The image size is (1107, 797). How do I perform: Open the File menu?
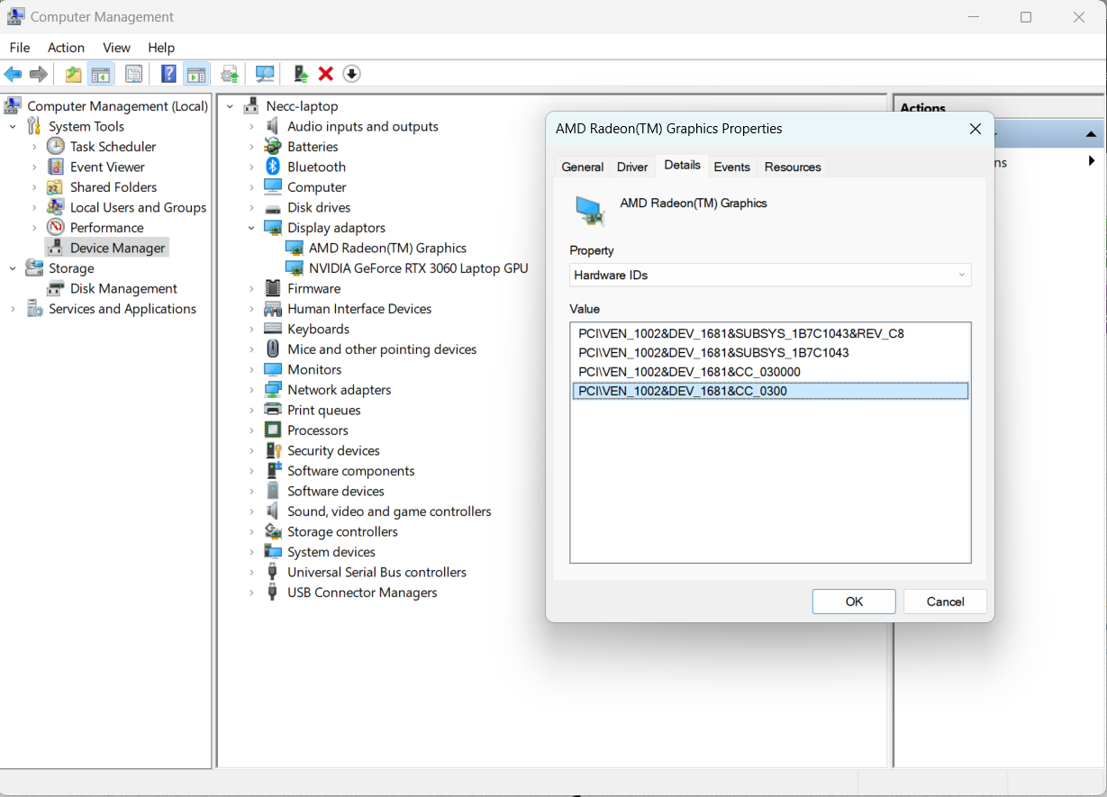pos(20,48)
